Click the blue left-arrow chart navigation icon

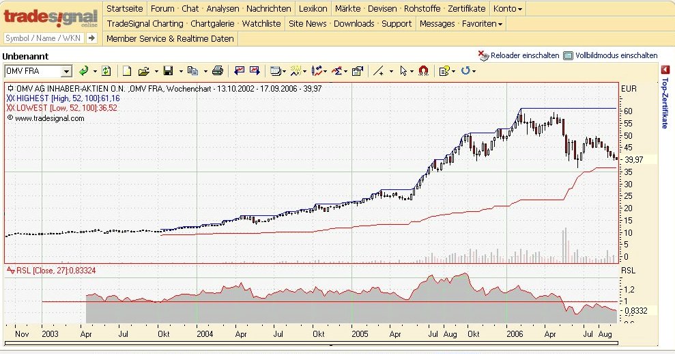point(240,70)
